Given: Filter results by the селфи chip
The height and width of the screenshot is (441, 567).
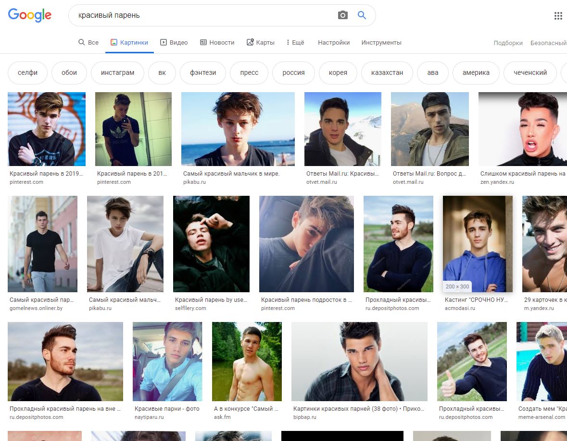Looking at the screenshot, I should tap(27, 72).
